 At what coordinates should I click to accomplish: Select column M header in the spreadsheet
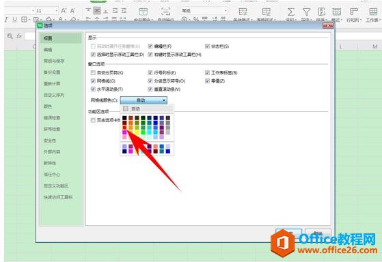coord(374,46)
